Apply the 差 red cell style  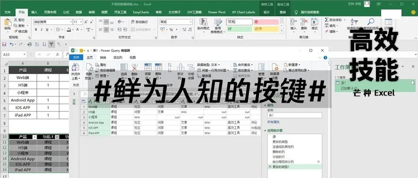point(266,22)
